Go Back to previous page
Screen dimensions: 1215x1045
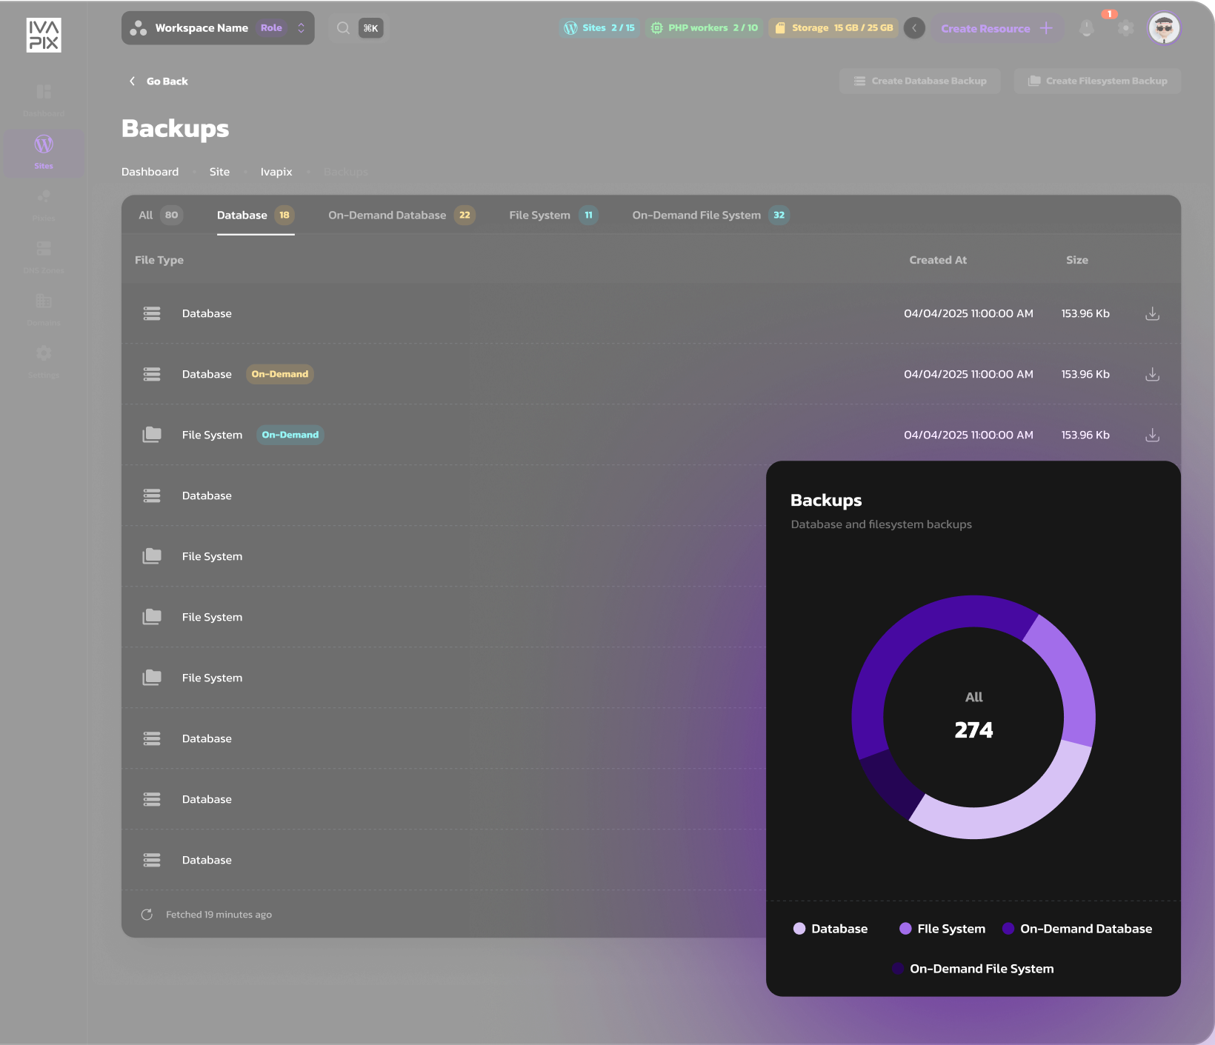(159, 81)
